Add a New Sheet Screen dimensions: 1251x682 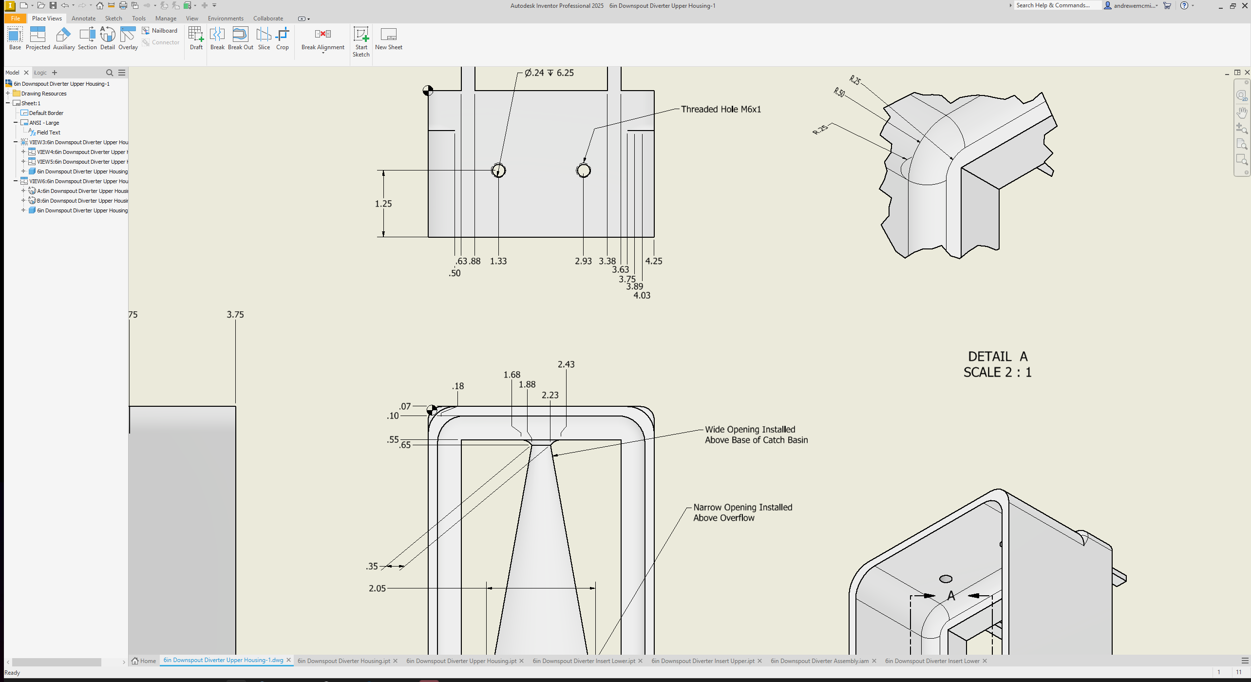pyautogui.click(x=388, y=38)
